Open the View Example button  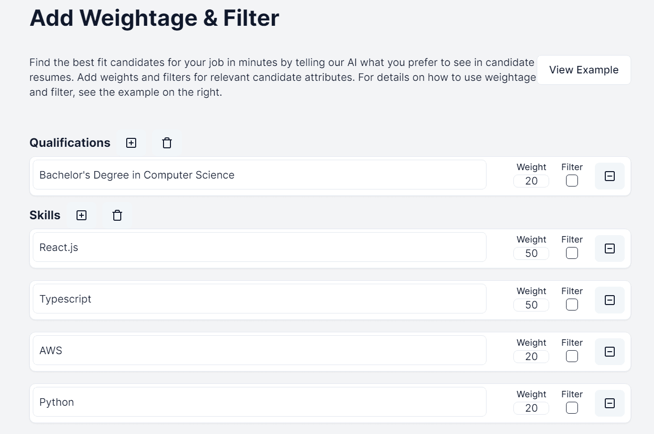(583, 70)
